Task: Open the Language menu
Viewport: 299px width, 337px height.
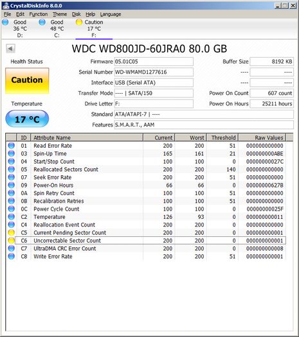Action: [x=111, y=14]
